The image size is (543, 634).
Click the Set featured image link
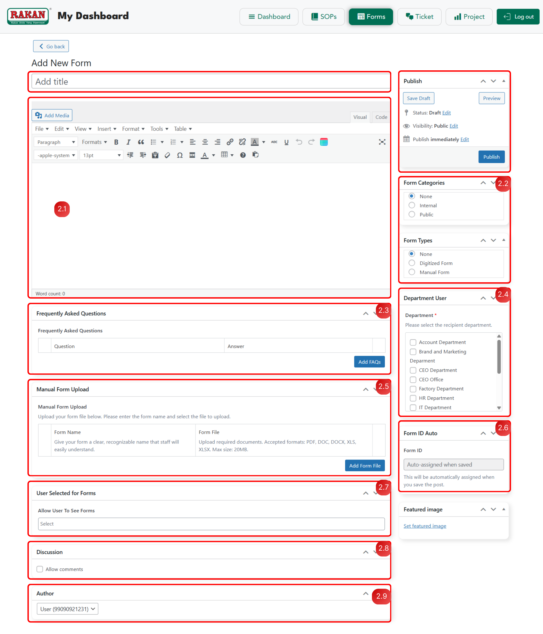point(425,526)
